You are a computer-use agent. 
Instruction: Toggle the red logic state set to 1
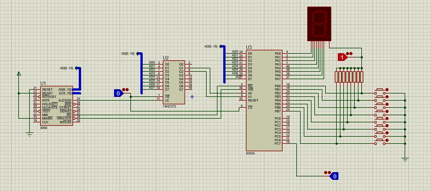343,57
